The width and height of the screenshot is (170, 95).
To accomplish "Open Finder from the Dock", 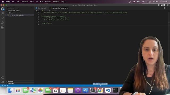I will tap(11, 90).
